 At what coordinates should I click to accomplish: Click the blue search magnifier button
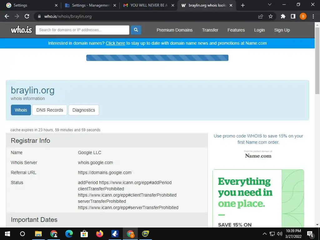click(136, 30)
